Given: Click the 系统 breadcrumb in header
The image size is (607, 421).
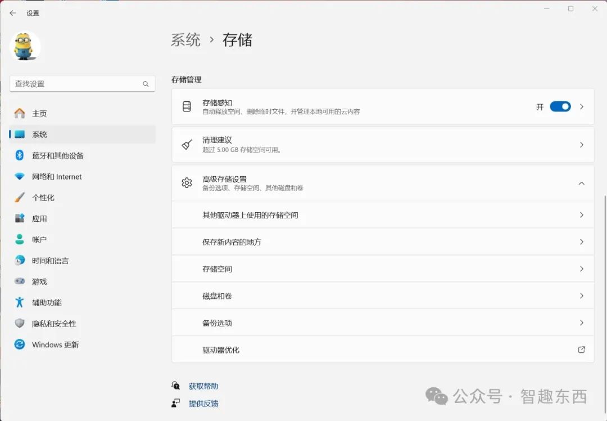Looking at the screenshot, I should tap(185, 40).
